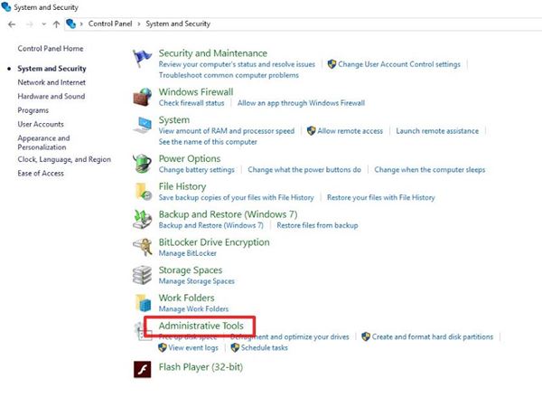The height and width of the screenshot is (407, 542).
Task: Open Control Panel Home
Action: click(51, 49)
